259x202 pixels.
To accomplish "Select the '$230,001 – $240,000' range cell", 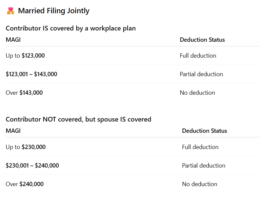I will (32, 166).
